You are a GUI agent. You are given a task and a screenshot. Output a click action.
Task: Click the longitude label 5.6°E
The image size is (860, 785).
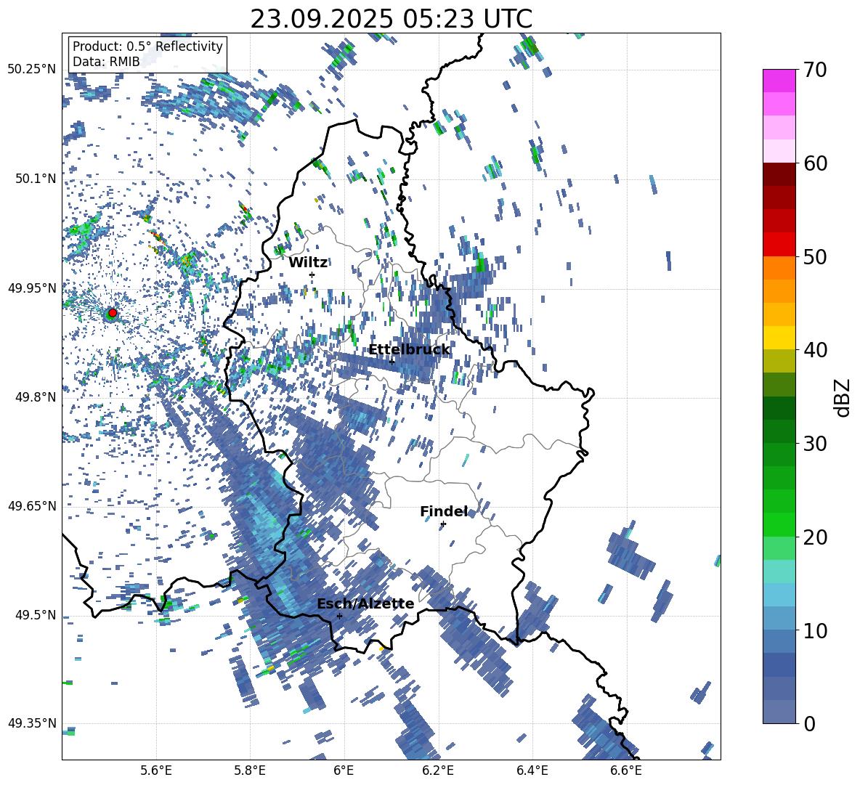[156, 770]
